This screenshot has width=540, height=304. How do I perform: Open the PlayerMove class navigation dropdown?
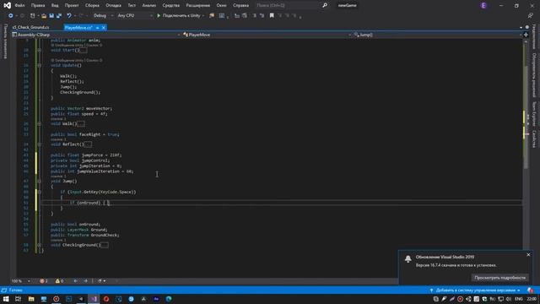click(x=267, y=35)
